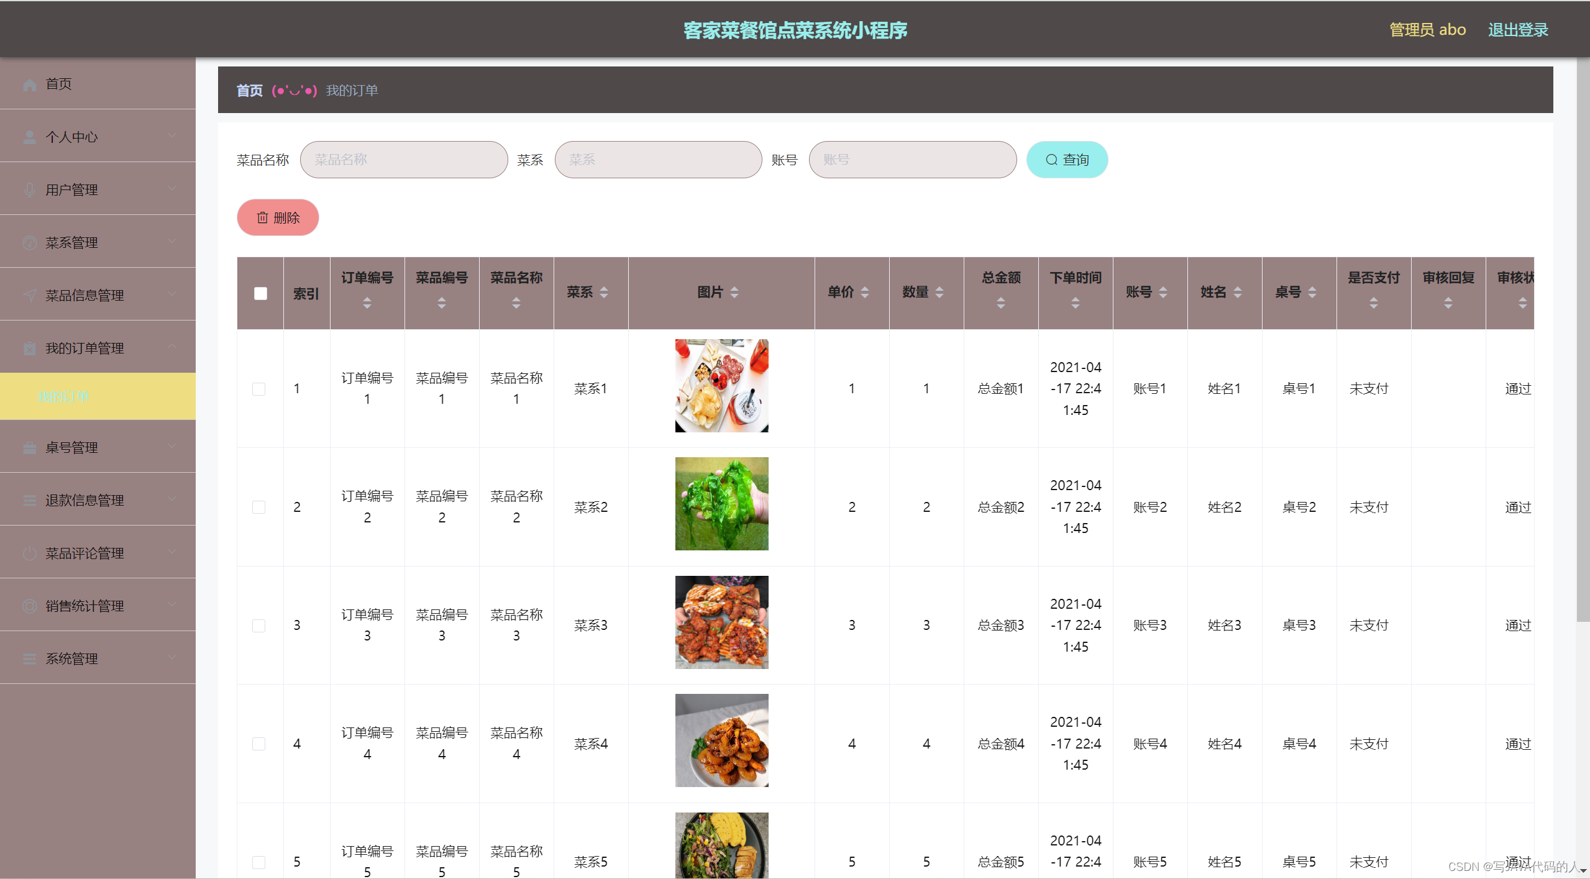Image resolution: width=1590 pixels, height=879 pixels.
Task: Click the briefcase icon beside 桌号管理
Action: [x=29, y=448]
